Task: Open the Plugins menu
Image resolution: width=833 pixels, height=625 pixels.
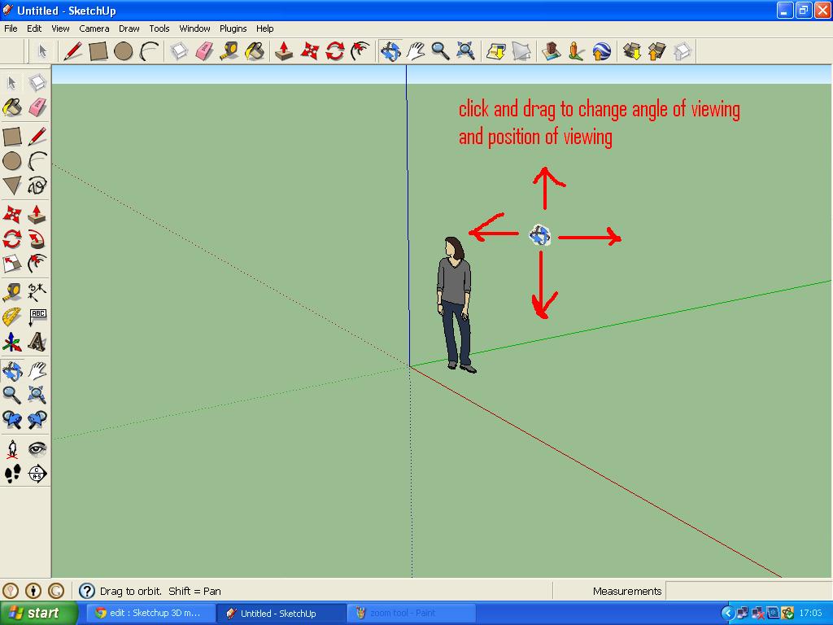Action: click(233, 28)
